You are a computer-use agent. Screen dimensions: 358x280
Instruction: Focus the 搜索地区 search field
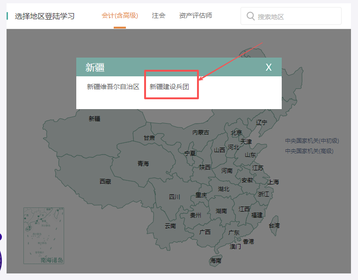pyautogui.click(x=291, y=16)
